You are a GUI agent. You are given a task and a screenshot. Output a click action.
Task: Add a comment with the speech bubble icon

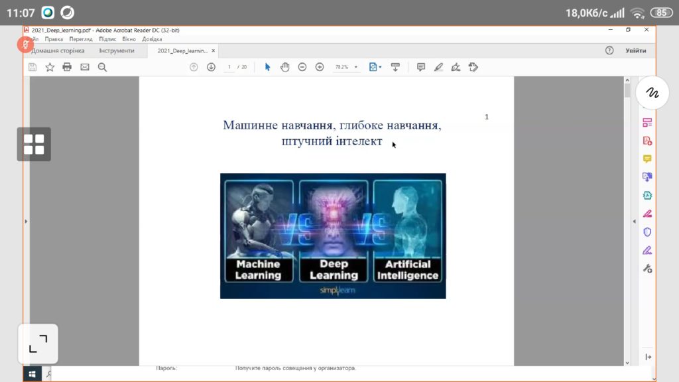coord(420,67)
